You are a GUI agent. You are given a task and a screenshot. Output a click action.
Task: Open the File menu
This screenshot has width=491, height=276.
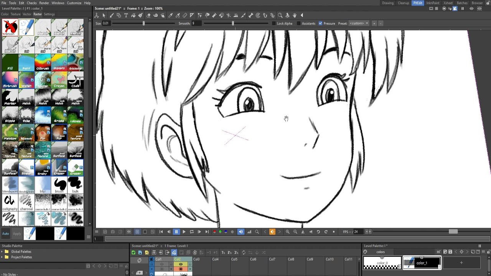4,3
